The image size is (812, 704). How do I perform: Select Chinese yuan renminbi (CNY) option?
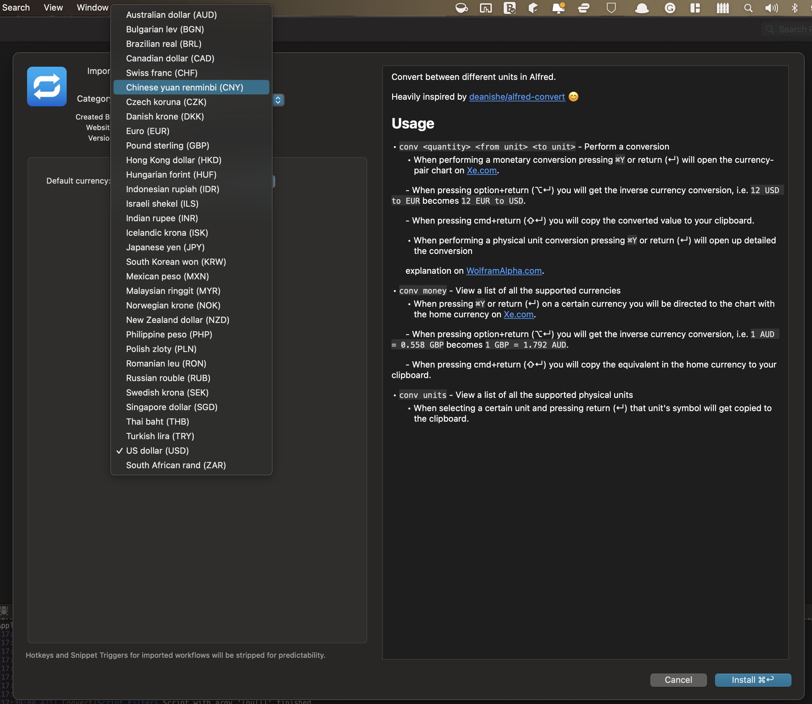click(185, 87)
